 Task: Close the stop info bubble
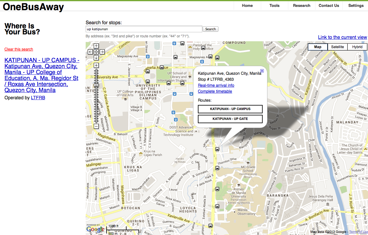click(x=262, y=71)
